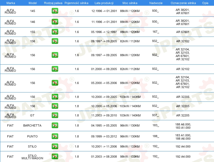Click the fuel type icon in Fiat Punto row
Viewport: 214px width, 162px height.
55,136
